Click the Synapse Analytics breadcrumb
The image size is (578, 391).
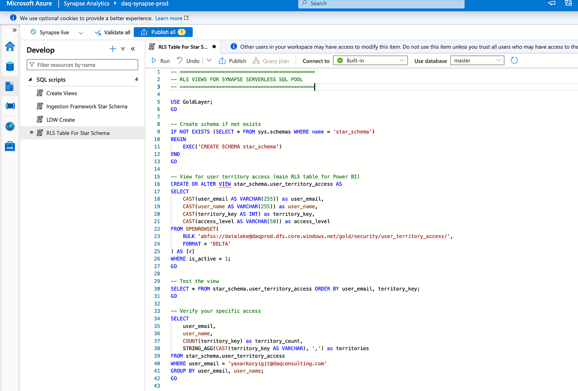click(86, 4)
